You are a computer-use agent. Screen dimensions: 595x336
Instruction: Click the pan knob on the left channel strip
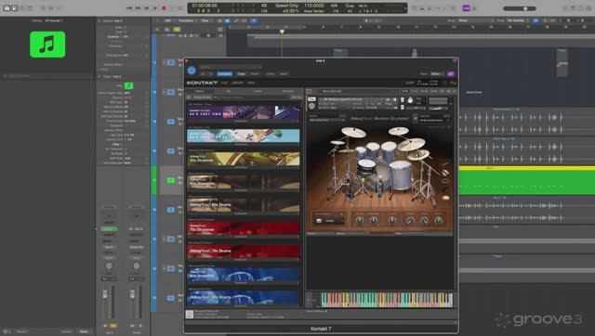109,265
